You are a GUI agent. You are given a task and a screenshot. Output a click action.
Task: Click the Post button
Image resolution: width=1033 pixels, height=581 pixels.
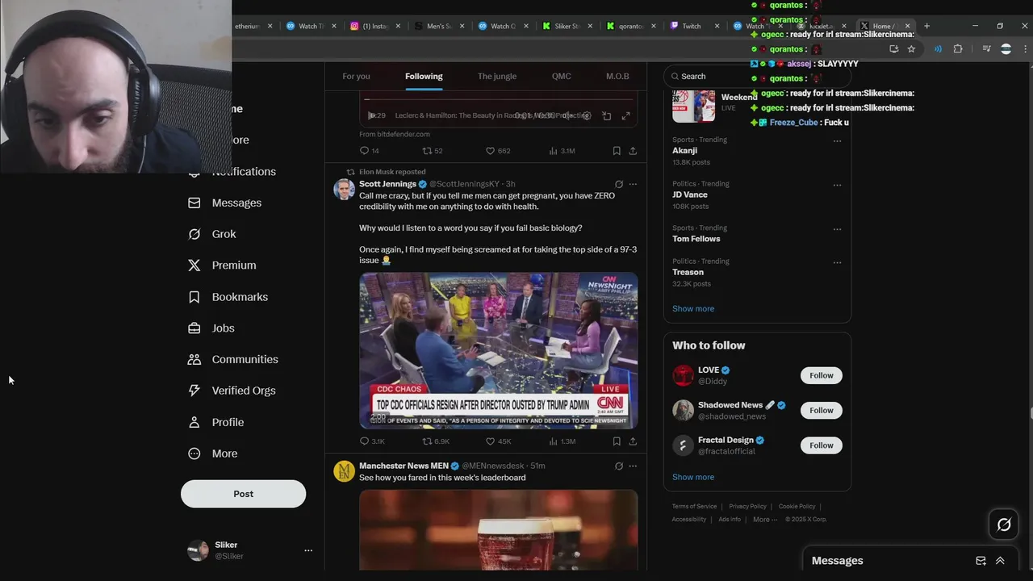(243, 494)
